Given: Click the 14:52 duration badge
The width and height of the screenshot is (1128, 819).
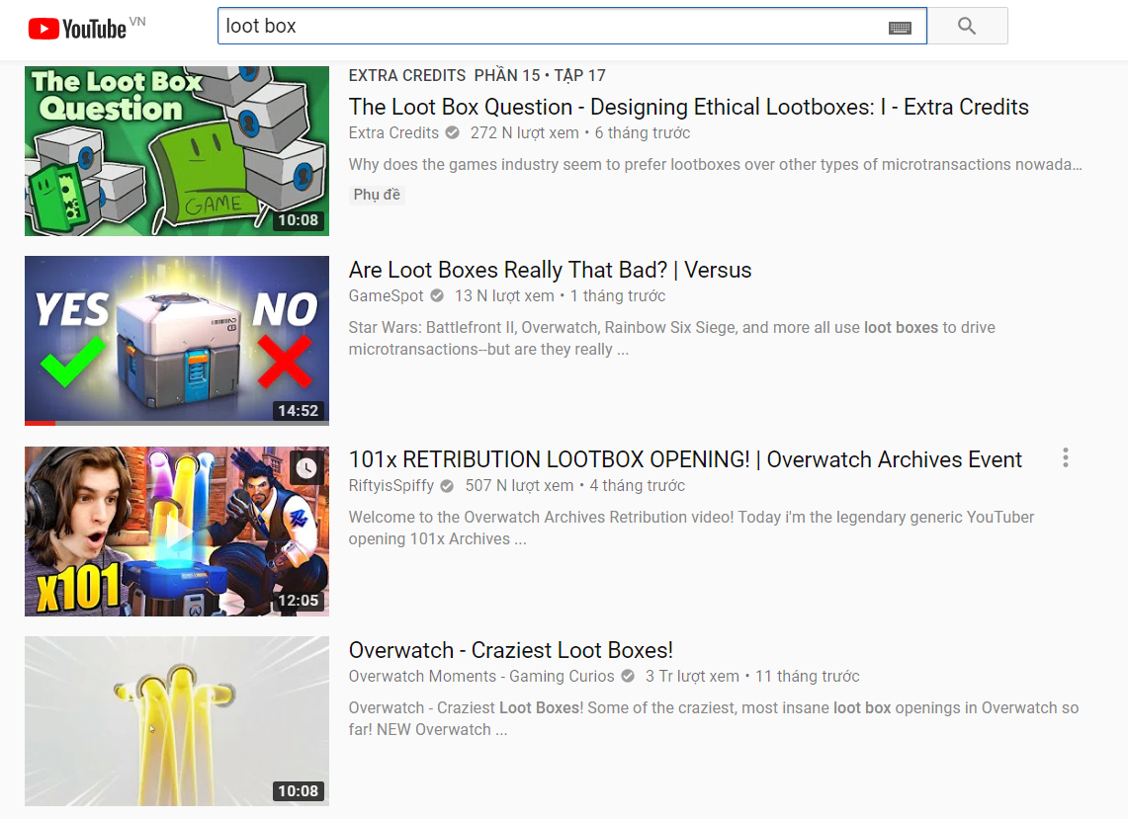Looking at the screenshot, I should coord(298,411).
